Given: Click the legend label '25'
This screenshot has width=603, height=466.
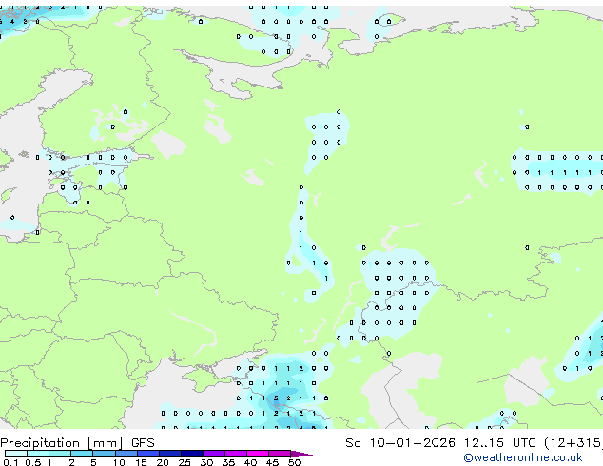Looking at the screenshot, I should pyautogui.click(x=185, y=462).
